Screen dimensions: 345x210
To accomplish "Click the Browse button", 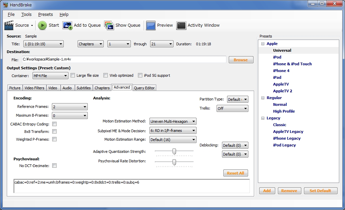I will (x=241, y=60).
